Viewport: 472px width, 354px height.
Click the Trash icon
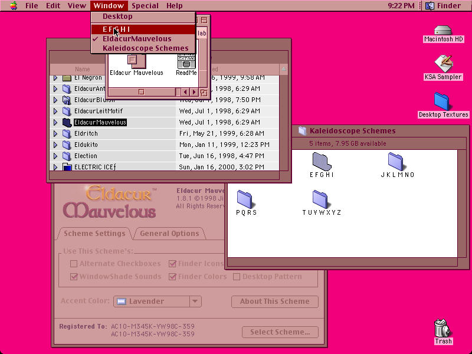pos(442,328)
